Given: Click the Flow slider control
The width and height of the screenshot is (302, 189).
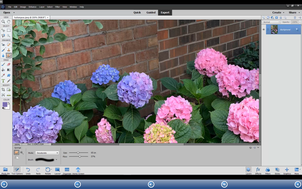Looking at the screenshot, I should [x=79, y=156].
